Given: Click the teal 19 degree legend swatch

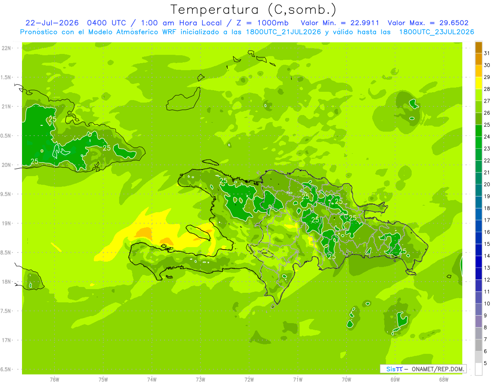Looking at the screenshot, I should [478, 190].
